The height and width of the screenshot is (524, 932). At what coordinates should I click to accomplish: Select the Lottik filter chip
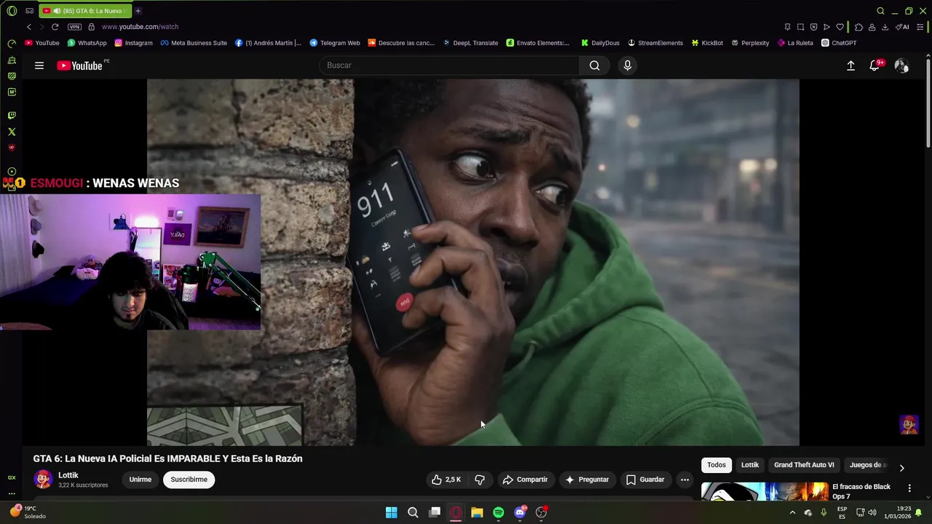[x=750, y=465]
